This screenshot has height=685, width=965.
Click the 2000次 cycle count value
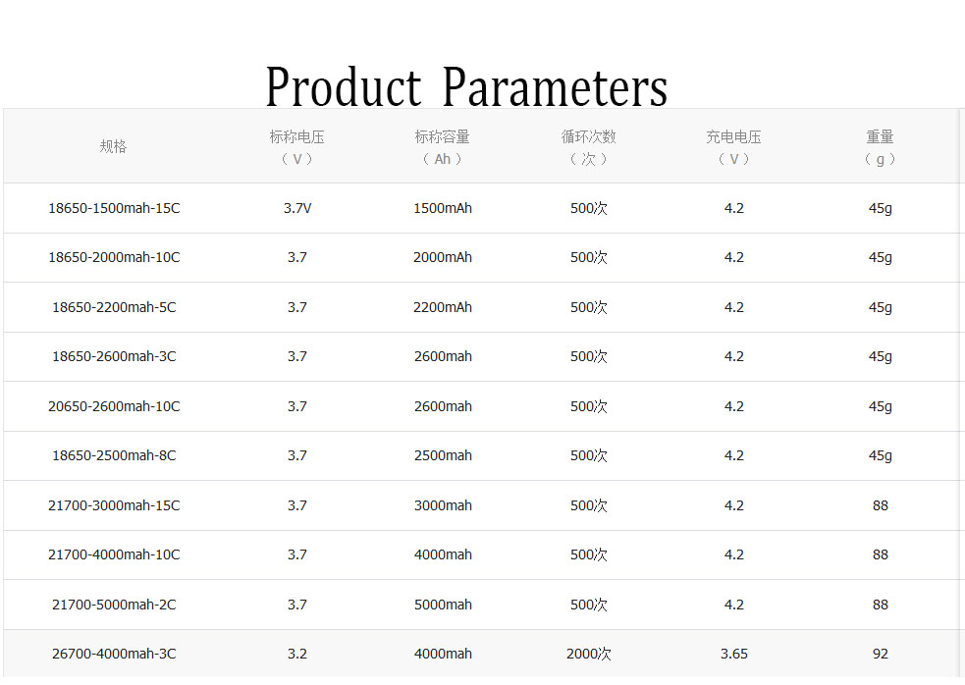(x=588, y=654)
